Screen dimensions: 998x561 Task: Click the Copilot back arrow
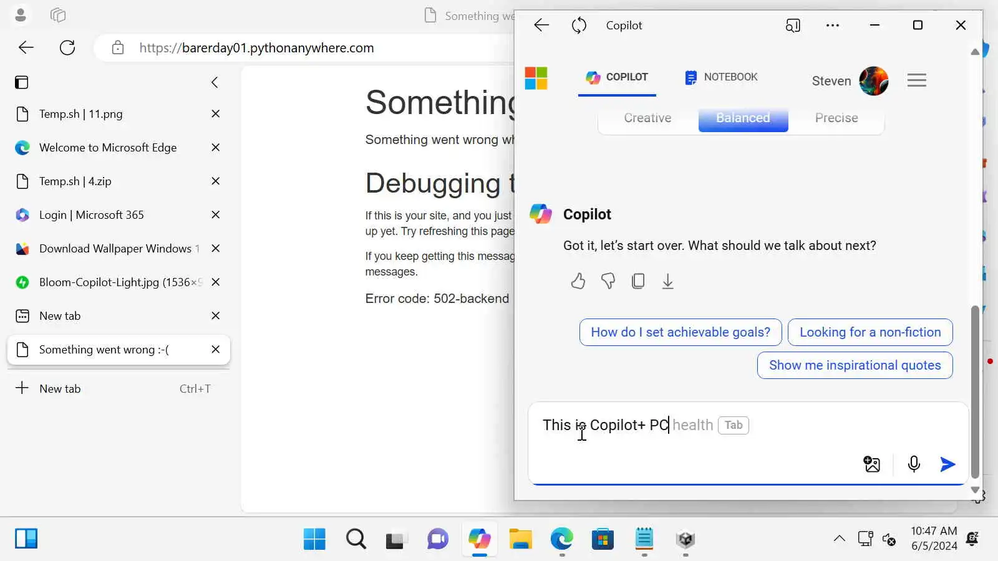click(541, 25)
